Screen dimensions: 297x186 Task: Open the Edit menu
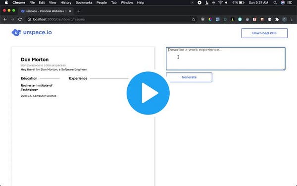point(42,2)
